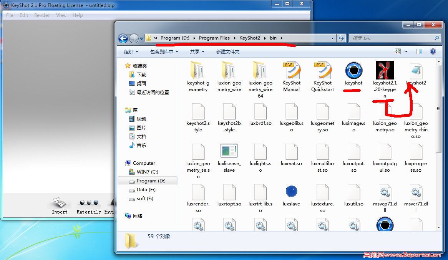Image resolution: width=448 pixels, height=260 pixels.
Task: Select the luxutil.so file
Action: 354,195
